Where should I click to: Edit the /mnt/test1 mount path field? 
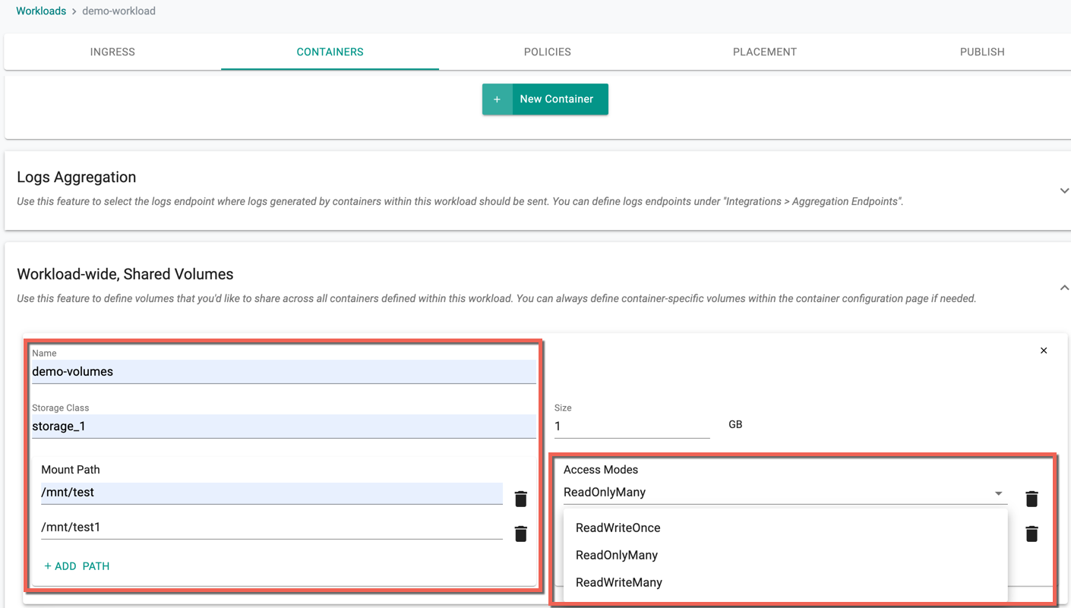pyautogui.click(x=272, y=528)
